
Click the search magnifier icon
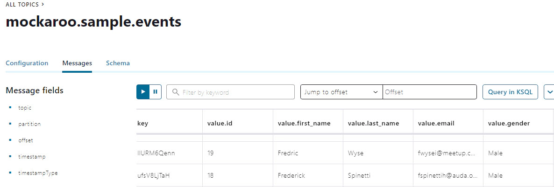(x=176, y=92)
